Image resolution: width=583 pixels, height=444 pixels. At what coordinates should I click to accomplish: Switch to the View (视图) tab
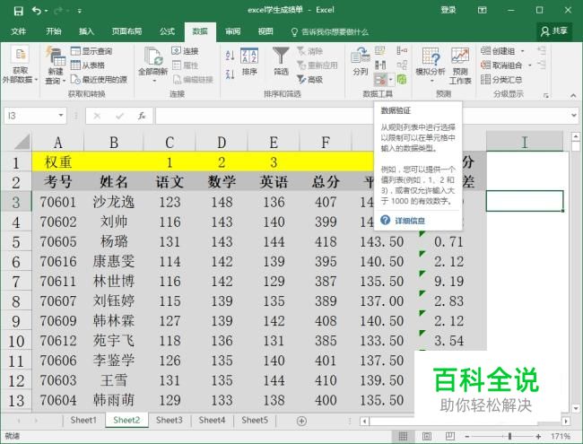[x=265, y=31]
